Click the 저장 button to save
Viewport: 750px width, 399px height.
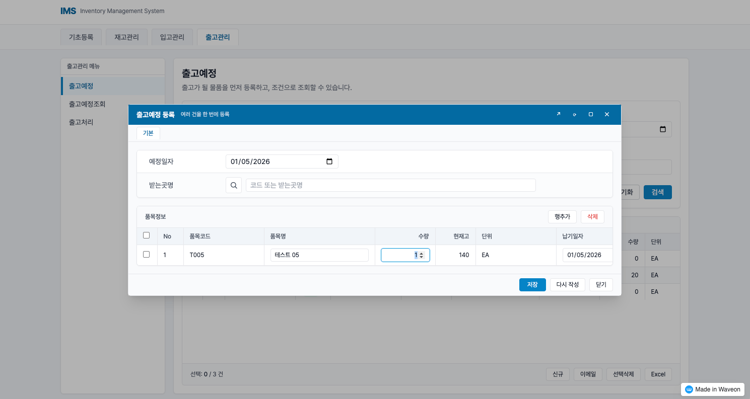[x=532, y=284]
